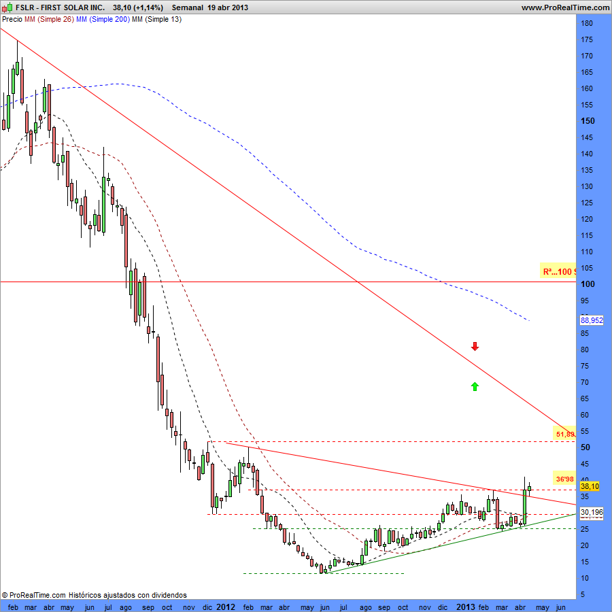The width and height of the screenshot is (612, 612).
Task: Click the 'R³...100 $' resistance label
Action: [558, 271]
